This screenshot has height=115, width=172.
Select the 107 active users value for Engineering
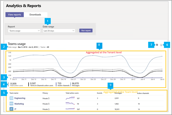coord(78,98)
